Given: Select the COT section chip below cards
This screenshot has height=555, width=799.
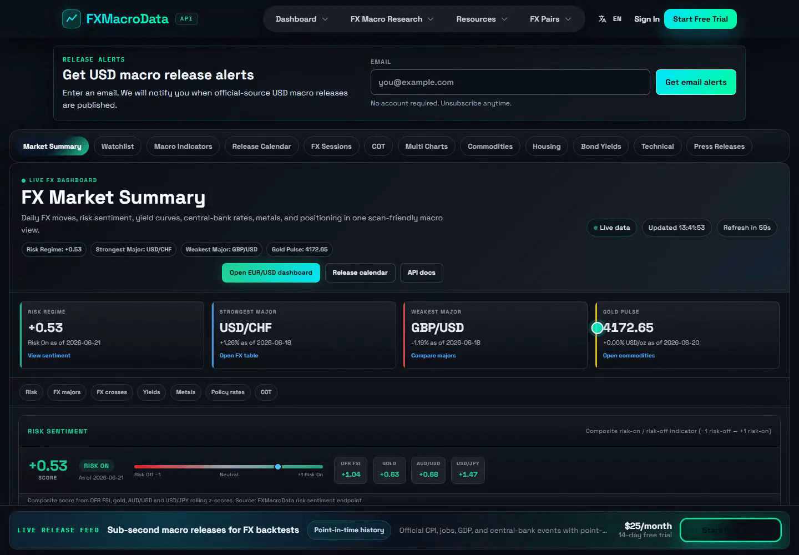Looking at the screenshot, I should click(x=266, y=392).
